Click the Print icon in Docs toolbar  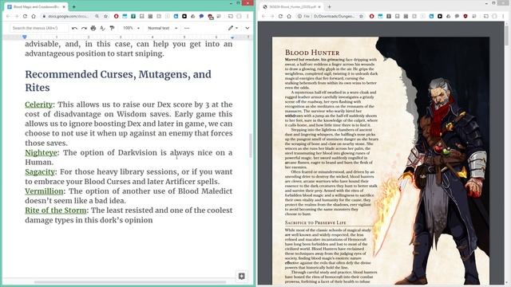point(93,29)
